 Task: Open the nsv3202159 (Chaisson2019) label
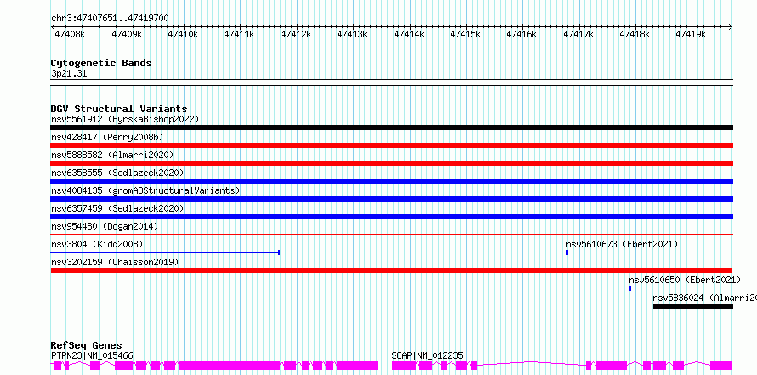115,262
